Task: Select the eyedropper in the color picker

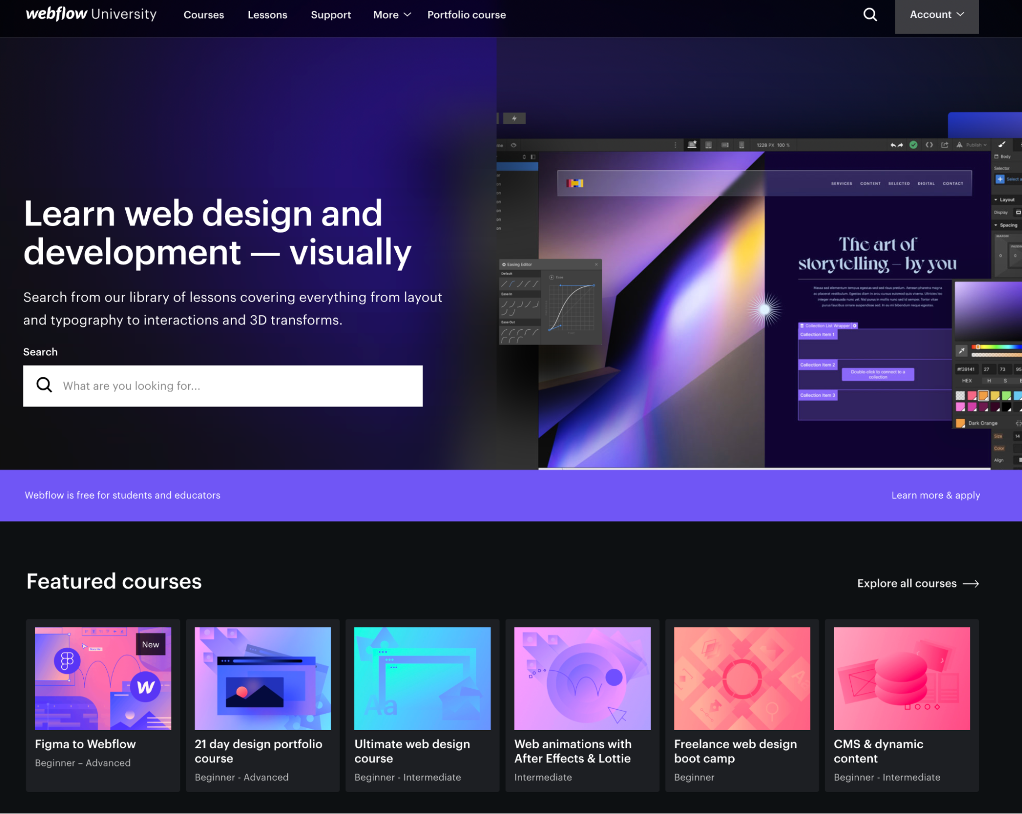Action: (961, 351)
